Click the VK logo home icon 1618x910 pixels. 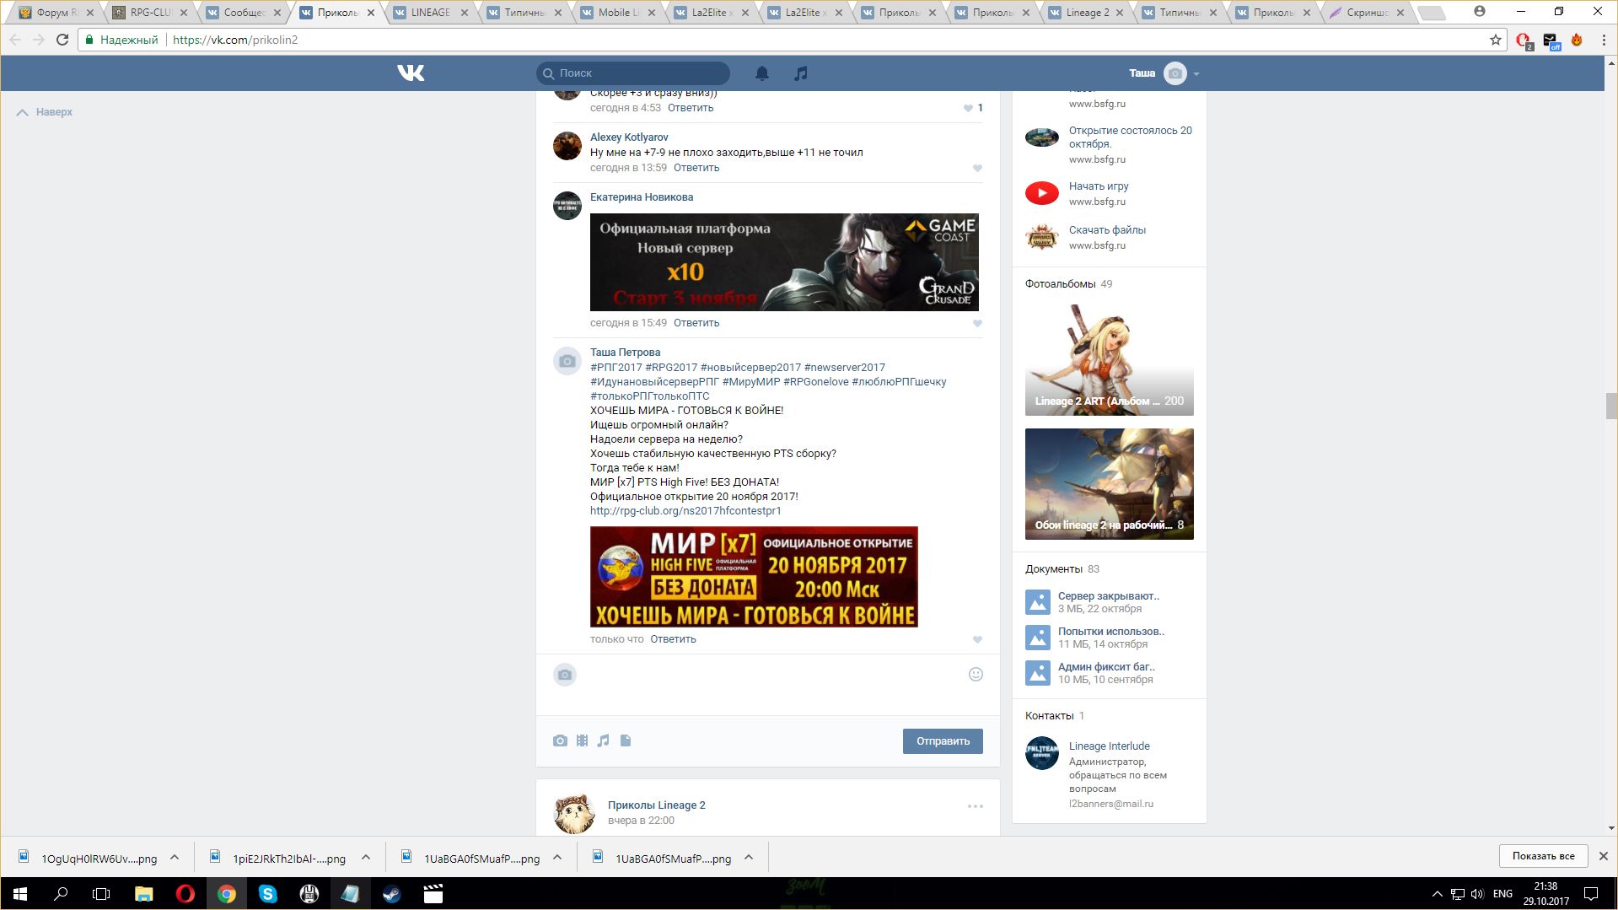click(x=411, y=73)
